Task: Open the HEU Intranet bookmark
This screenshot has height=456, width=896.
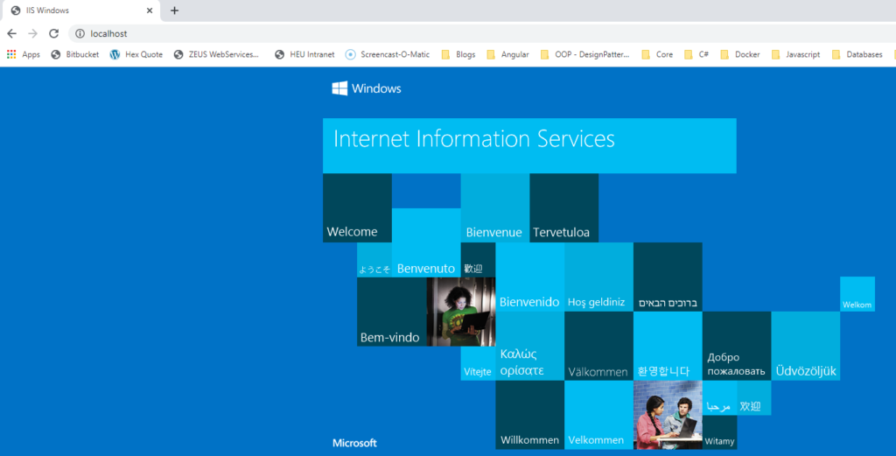Action: [304, 54]
